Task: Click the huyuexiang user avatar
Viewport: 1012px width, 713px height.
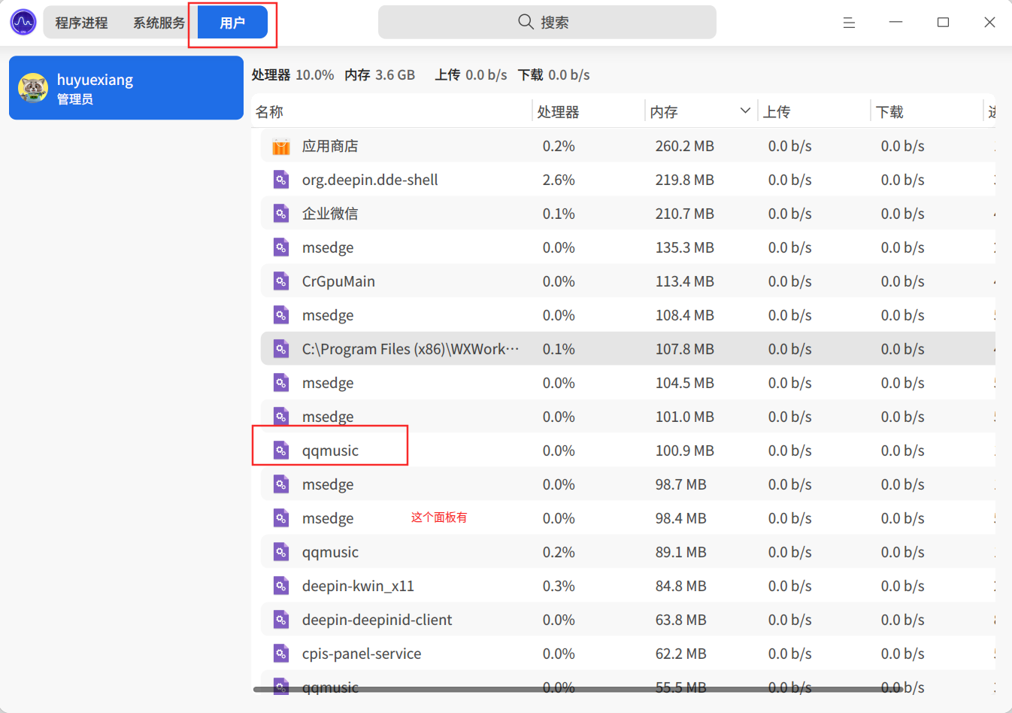Action: point(33,88)
